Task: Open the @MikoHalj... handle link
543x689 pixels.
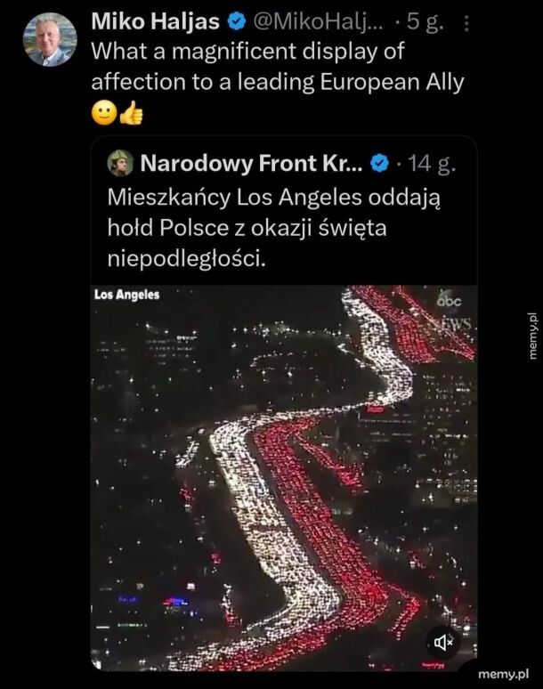Action: pos(318,22)
